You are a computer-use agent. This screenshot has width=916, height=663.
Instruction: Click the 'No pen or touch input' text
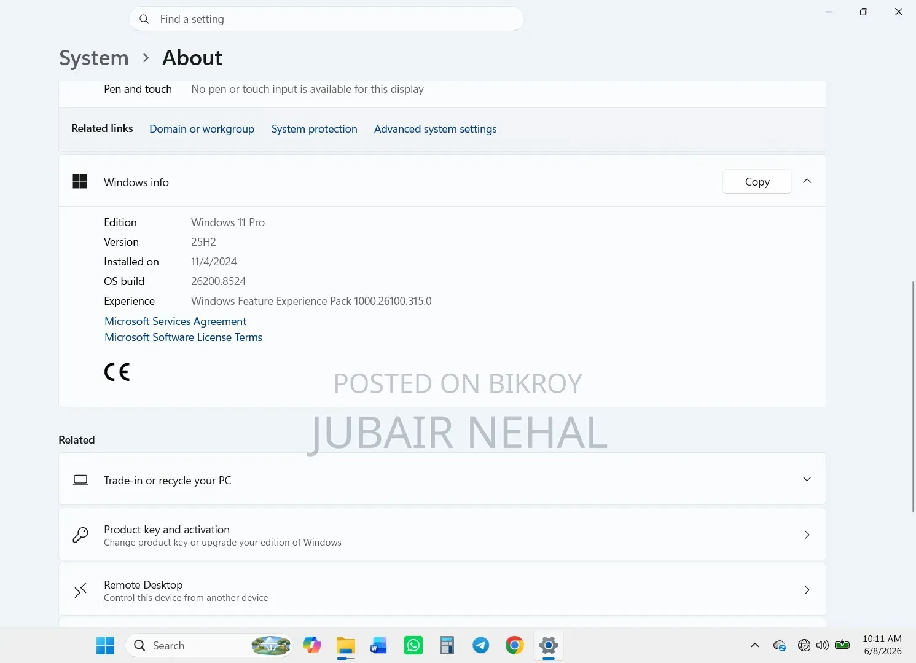(307, 89)
